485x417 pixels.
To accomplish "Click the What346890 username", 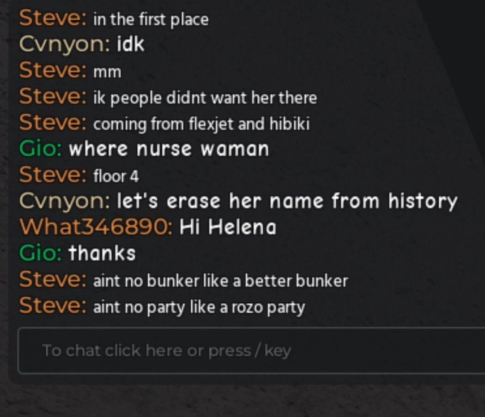I will pos(96,227).
